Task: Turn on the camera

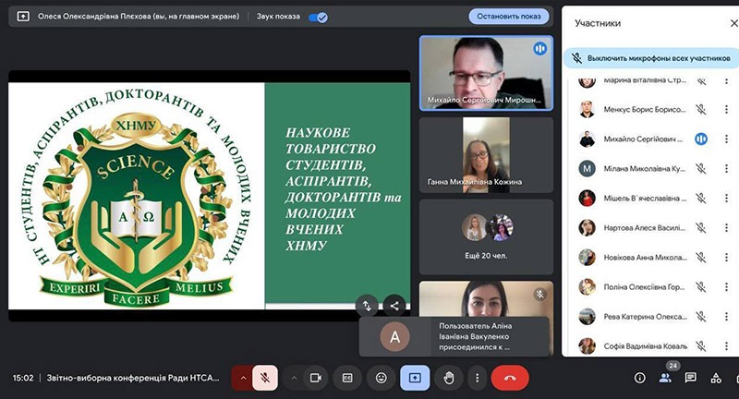Action: 316,378
